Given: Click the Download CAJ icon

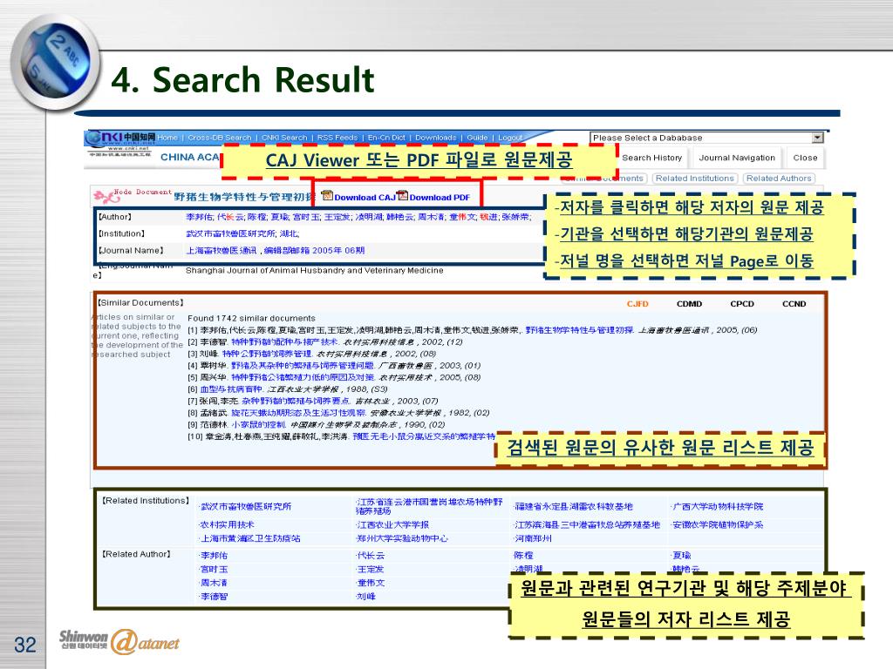Looking at the screenshot, I should [328, 197].
